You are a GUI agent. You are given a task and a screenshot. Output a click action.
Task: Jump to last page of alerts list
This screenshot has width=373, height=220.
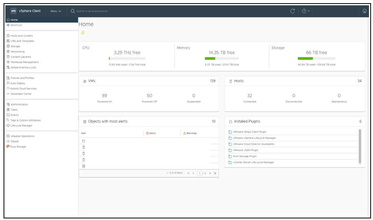[215, 173]
